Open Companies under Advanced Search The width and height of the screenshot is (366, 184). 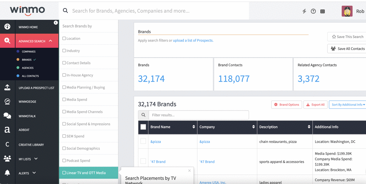coord(29,52)
